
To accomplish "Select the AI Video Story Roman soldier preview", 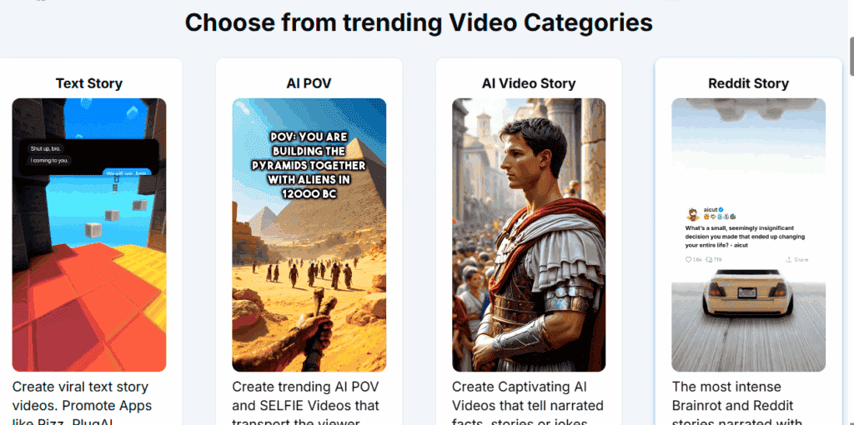I will coord(529,234).
